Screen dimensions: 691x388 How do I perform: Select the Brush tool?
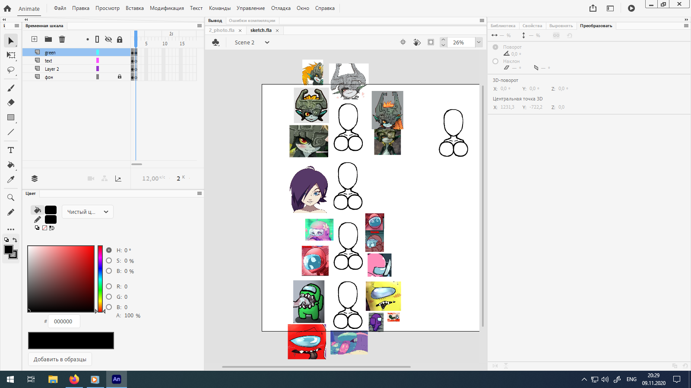tap(11, 88)
